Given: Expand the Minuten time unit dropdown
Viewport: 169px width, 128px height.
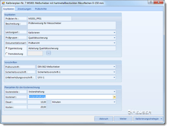Looking at the screenshot, I should tap(114, 102).
